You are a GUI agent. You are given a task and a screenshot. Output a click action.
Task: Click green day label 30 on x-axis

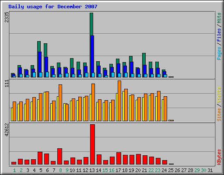pyautogui.click(x=203, y=170)
